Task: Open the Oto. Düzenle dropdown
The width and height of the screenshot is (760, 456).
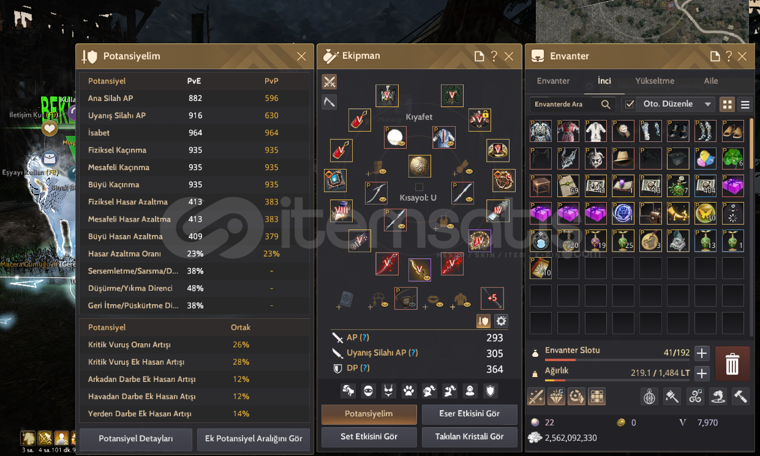Action: click(x=676, y=104)
